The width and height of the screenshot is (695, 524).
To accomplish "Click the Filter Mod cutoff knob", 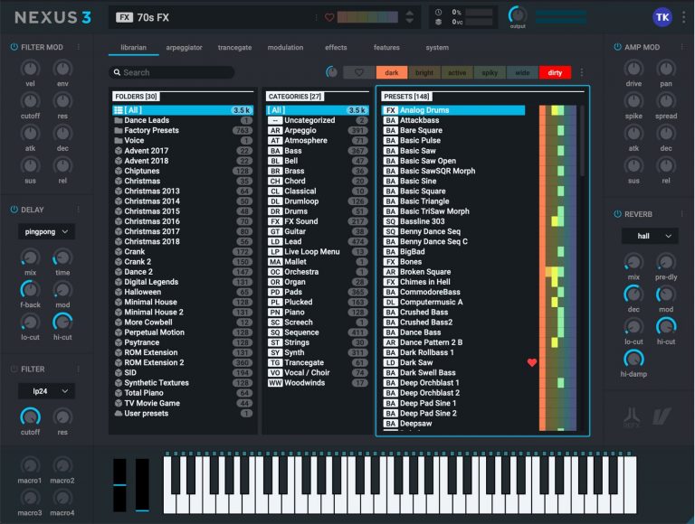I will (x=30, y=101).
